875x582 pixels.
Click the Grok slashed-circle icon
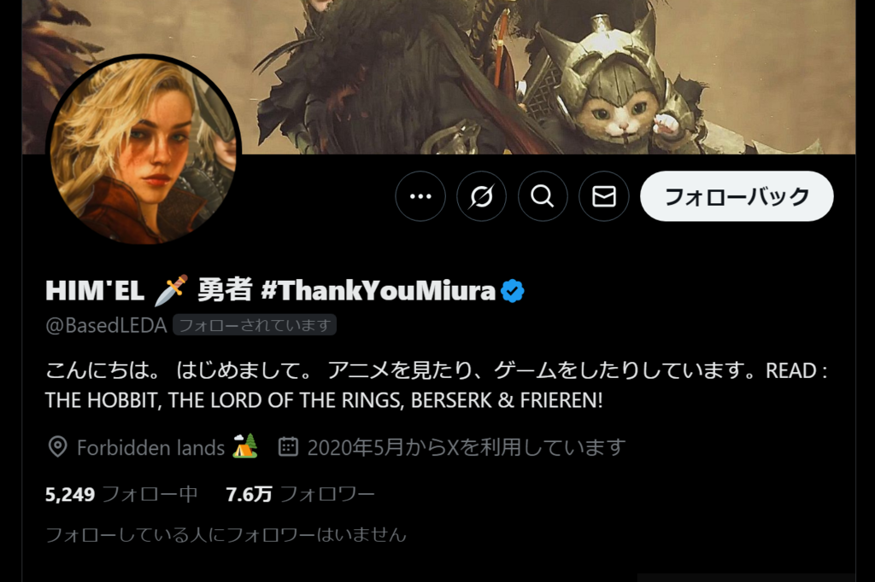click(482, 196)
